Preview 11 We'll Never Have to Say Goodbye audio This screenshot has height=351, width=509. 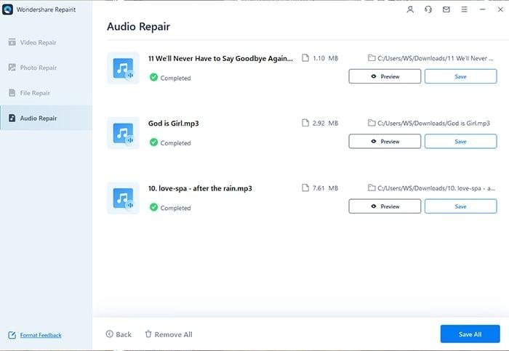pyautogui.click(x=385, y=76)
